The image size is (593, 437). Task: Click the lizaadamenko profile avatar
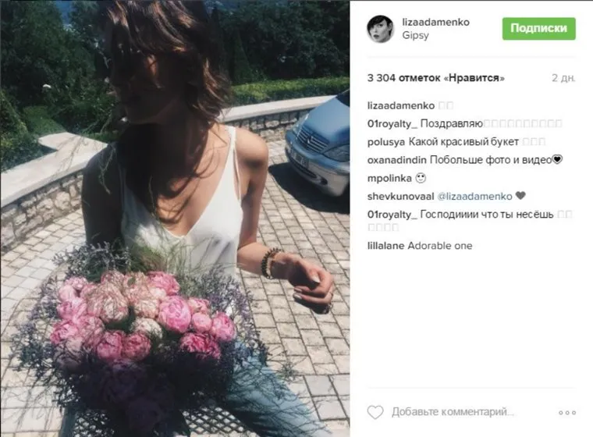point(380,29)
